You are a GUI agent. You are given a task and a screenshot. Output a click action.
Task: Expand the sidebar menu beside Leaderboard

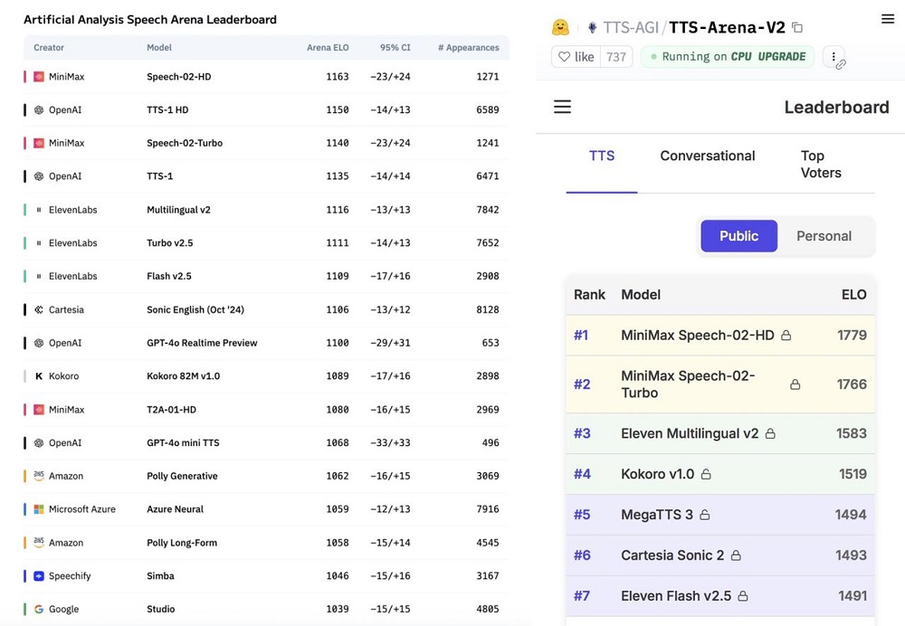562,107
